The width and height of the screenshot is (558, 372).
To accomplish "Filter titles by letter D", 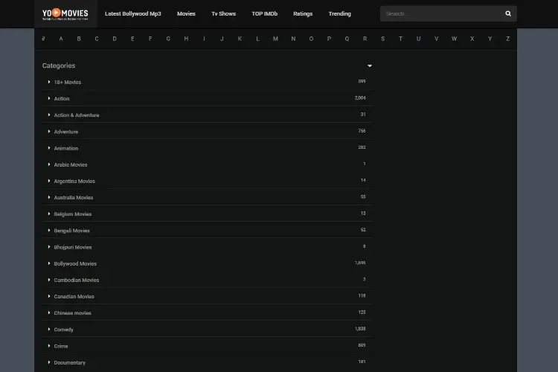I will click(115, 39).
